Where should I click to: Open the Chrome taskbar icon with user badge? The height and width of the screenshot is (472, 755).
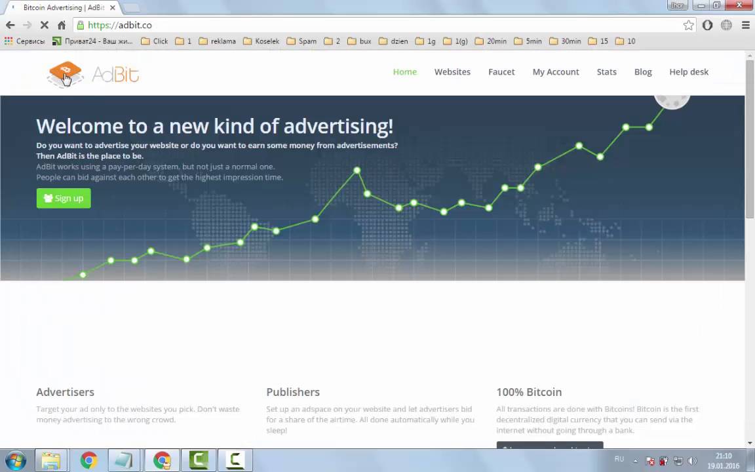pos(163,460)
